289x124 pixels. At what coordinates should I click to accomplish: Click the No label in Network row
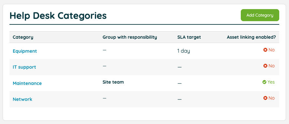[x=271, y=98]
